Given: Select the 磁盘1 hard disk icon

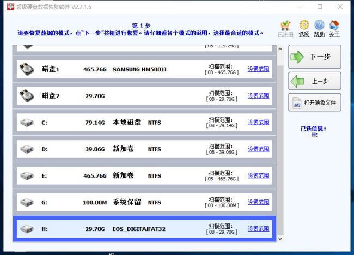Looking at the screenshot, I should pyautogui.click(x=27, y=69).
